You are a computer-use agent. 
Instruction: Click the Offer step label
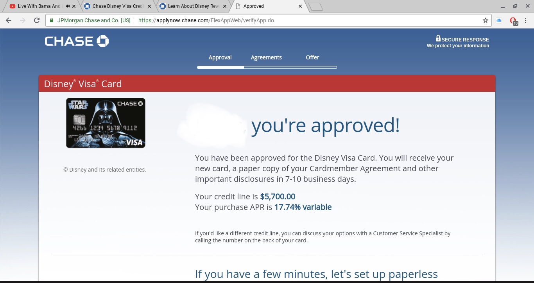pyautogui.click(x=312, y=57)
